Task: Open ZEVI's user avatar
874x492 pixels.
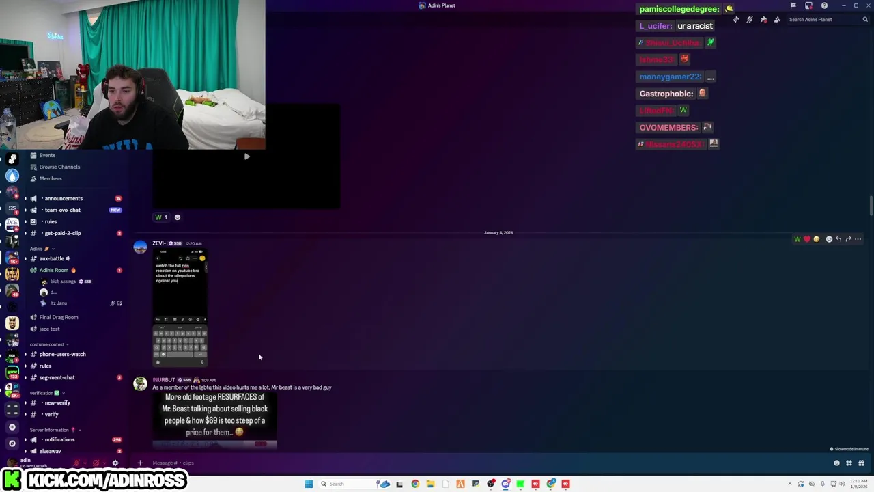Action: (x=140, y=247)
